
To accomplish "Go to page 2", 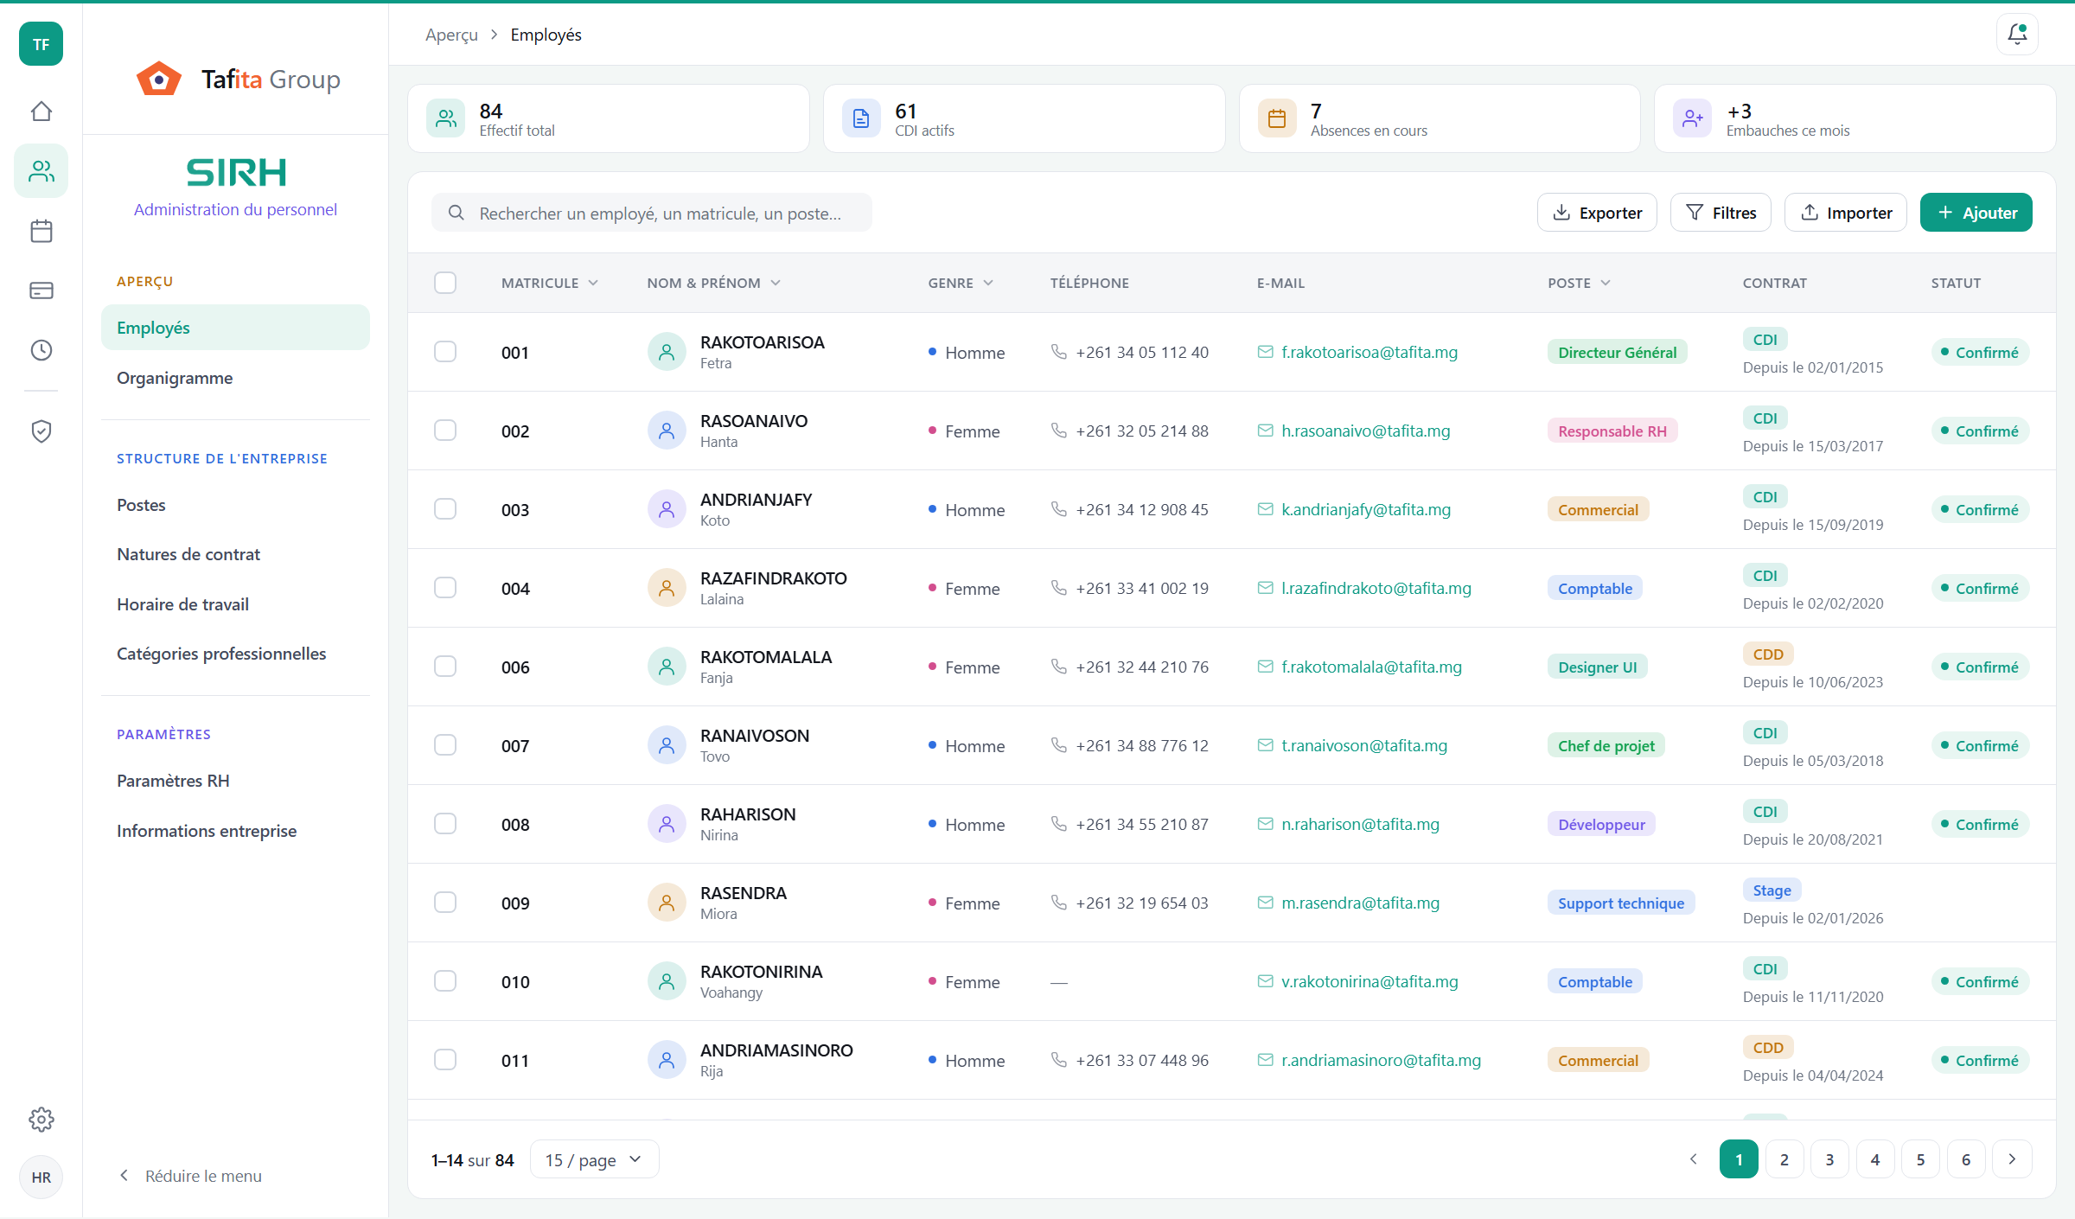I will 1784,1159.
